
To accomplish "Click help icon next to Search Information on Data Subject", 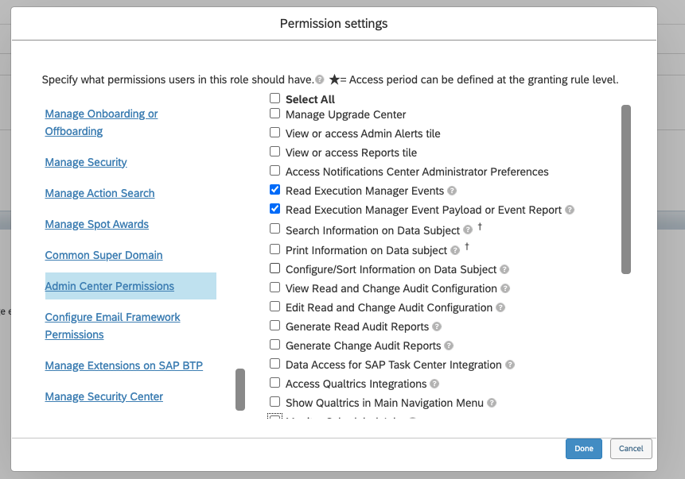I will 468,230.
